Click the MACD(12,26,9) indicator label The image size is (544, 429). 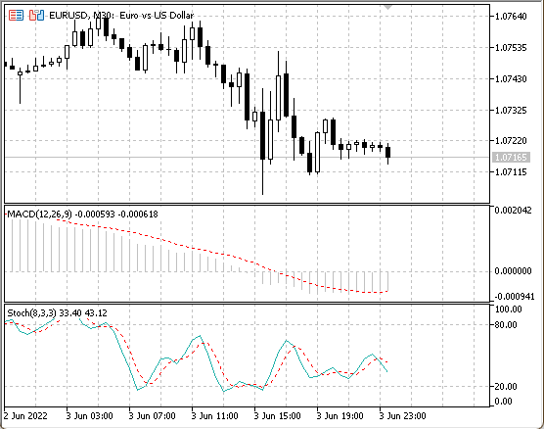[39, 214]
